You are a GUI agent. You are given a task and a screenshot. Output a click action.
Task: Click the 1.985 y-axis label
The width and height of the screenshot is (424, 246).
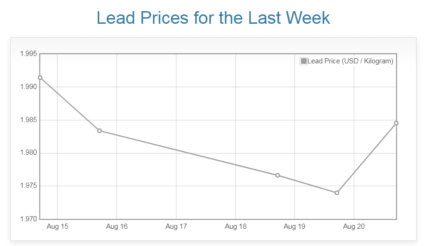pyautogui.click(x=28, y=120)
